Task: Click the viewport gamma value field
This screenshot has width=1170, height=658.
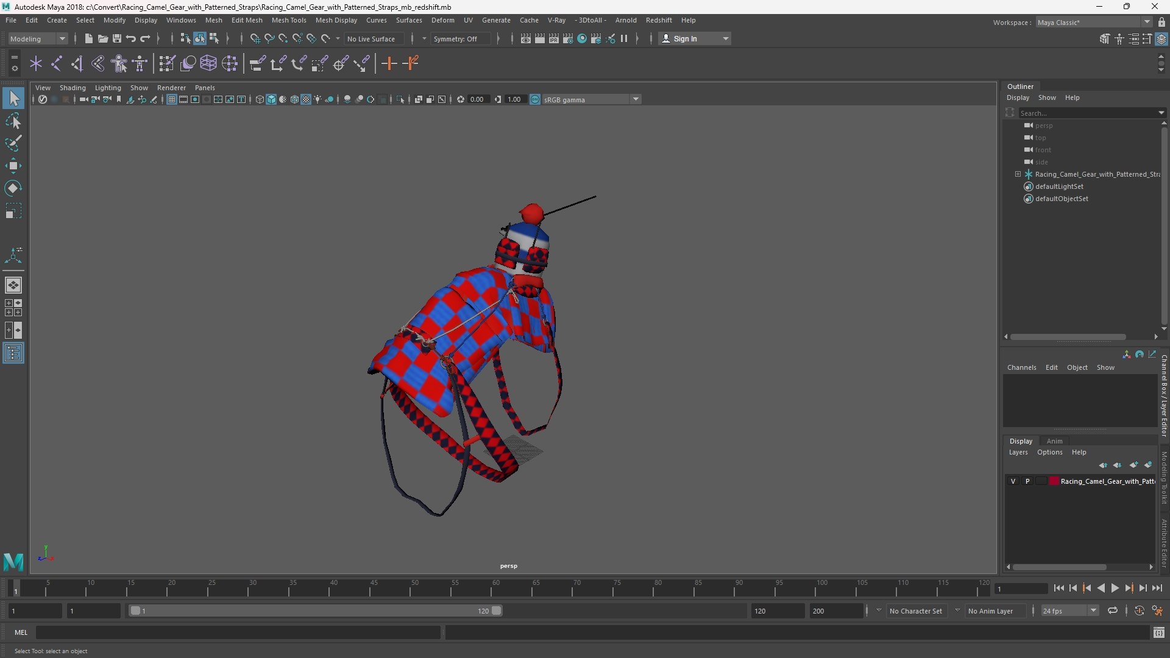Action: point(516,99)
